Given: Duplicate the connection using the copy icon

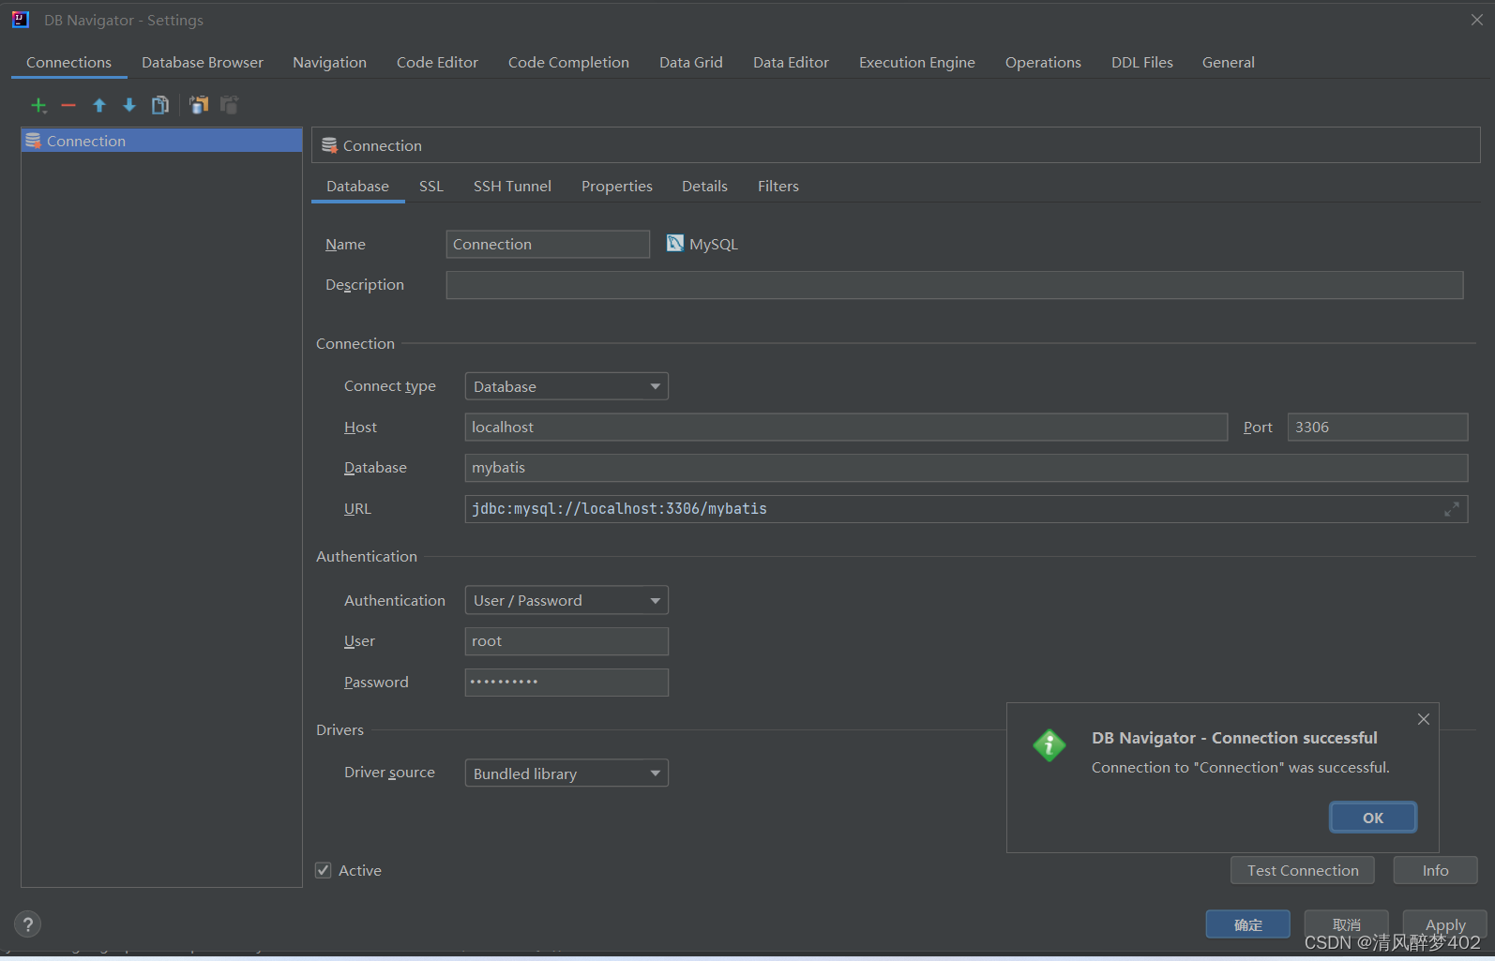Looking at the screenshot, I should coord(160,105).
